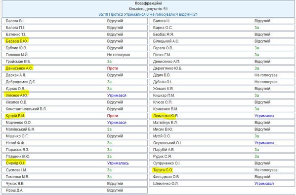
Task: Open deputy Левченко Ю.В. entry
Action: tap(166, 116)
